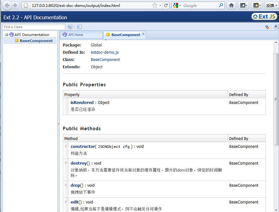Open the extdoc-demo.js source link
Image resolution: width=279 pixels, height=212 pixels.
[x=105, y=52]
